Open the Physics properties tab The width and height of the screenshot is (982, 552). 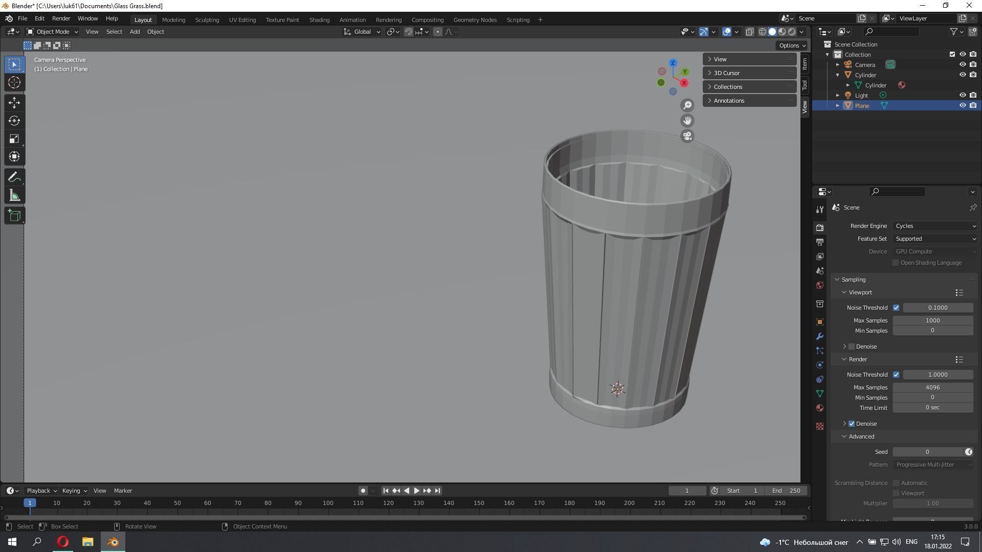(x=820, y=365)
